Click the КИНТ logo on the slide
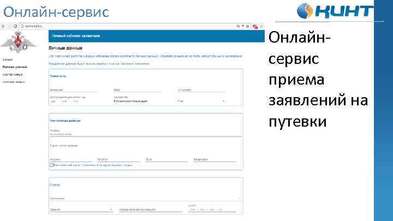 tap(335, 11)
